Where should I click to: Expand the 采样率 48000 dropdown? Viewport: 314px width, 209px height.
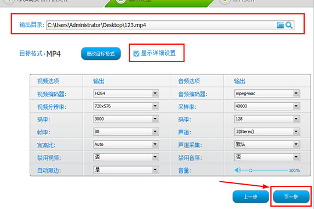click(267, 106)
